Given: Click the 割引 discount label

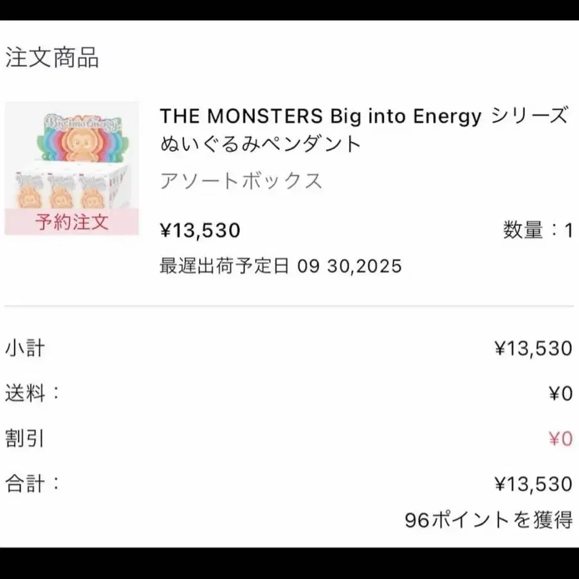Looking at the screenshot, I should point(25,439).
